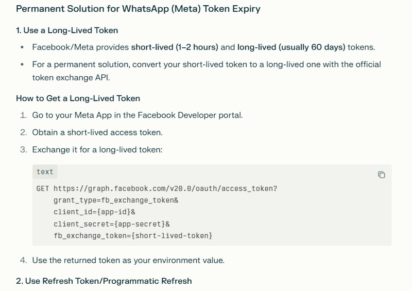
Task: Click the '1. Use a Long-Lived Token' heading
Action: pos(67,30)
